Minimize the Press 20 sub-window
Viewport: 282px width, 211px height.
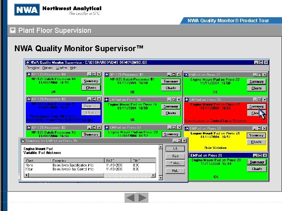click(255, 155)
